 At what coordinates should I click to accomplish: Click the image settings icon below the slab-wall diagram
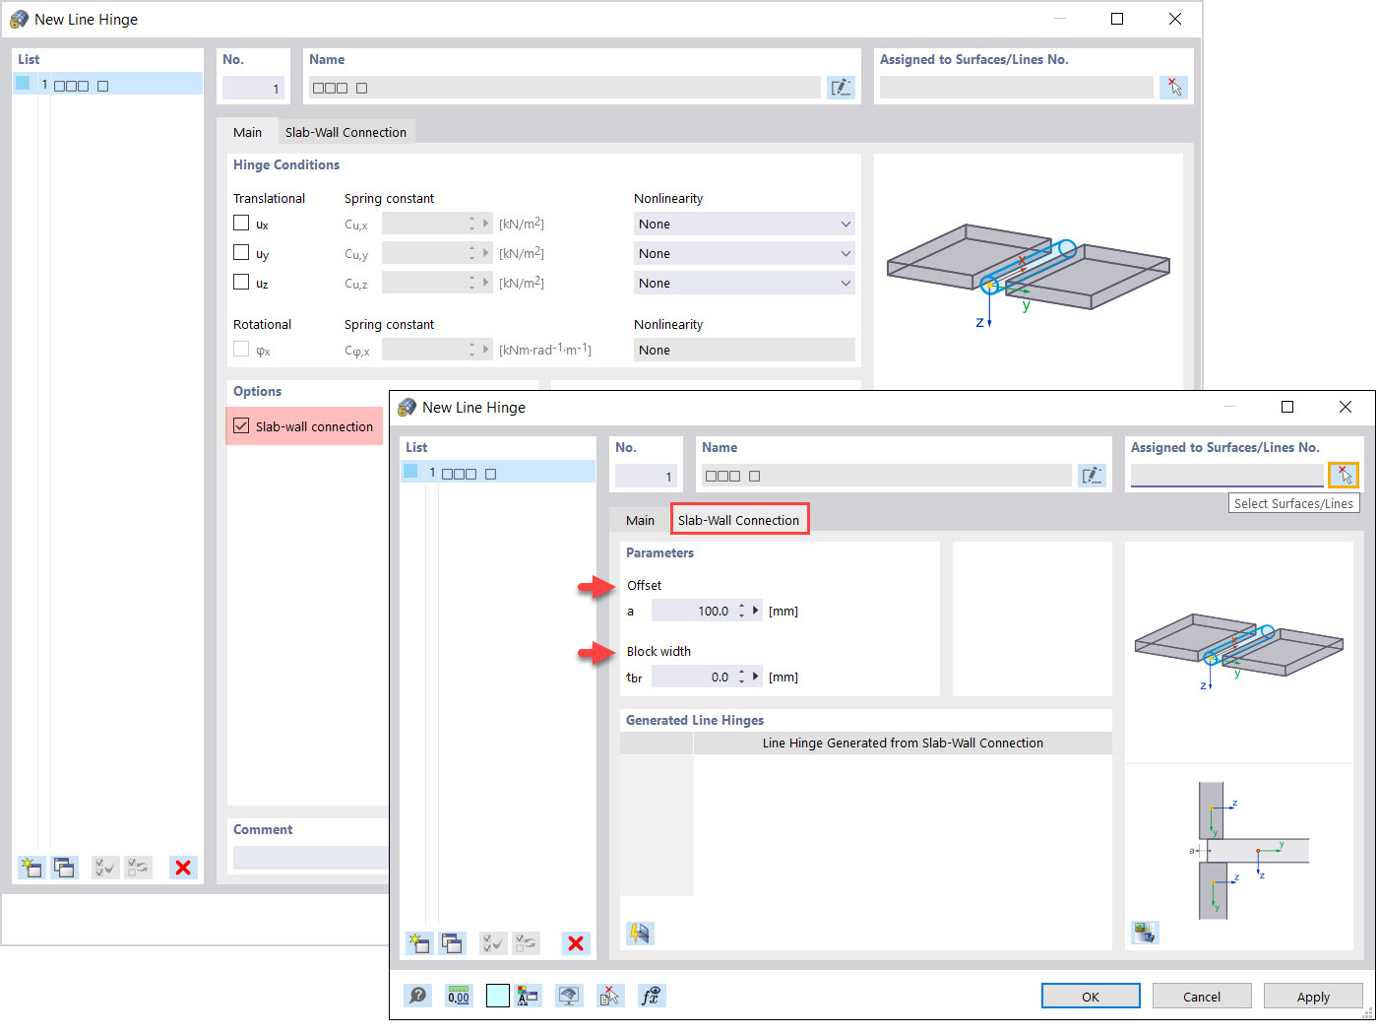[x=1145, y=932]
